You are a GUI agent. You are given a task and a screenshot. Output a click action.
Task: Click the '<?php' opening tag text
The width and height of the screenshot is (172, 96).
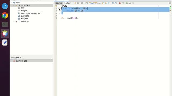point(64,6)
